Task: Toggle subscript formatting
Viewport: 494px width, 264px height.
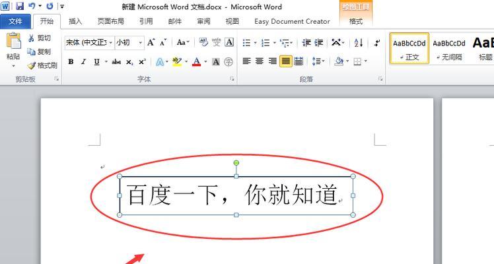Action: tap(129, 62)
